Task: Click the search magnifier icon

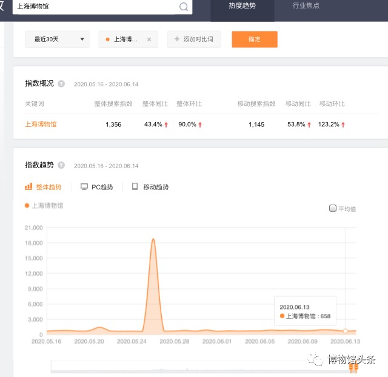Action: (184, 7)
